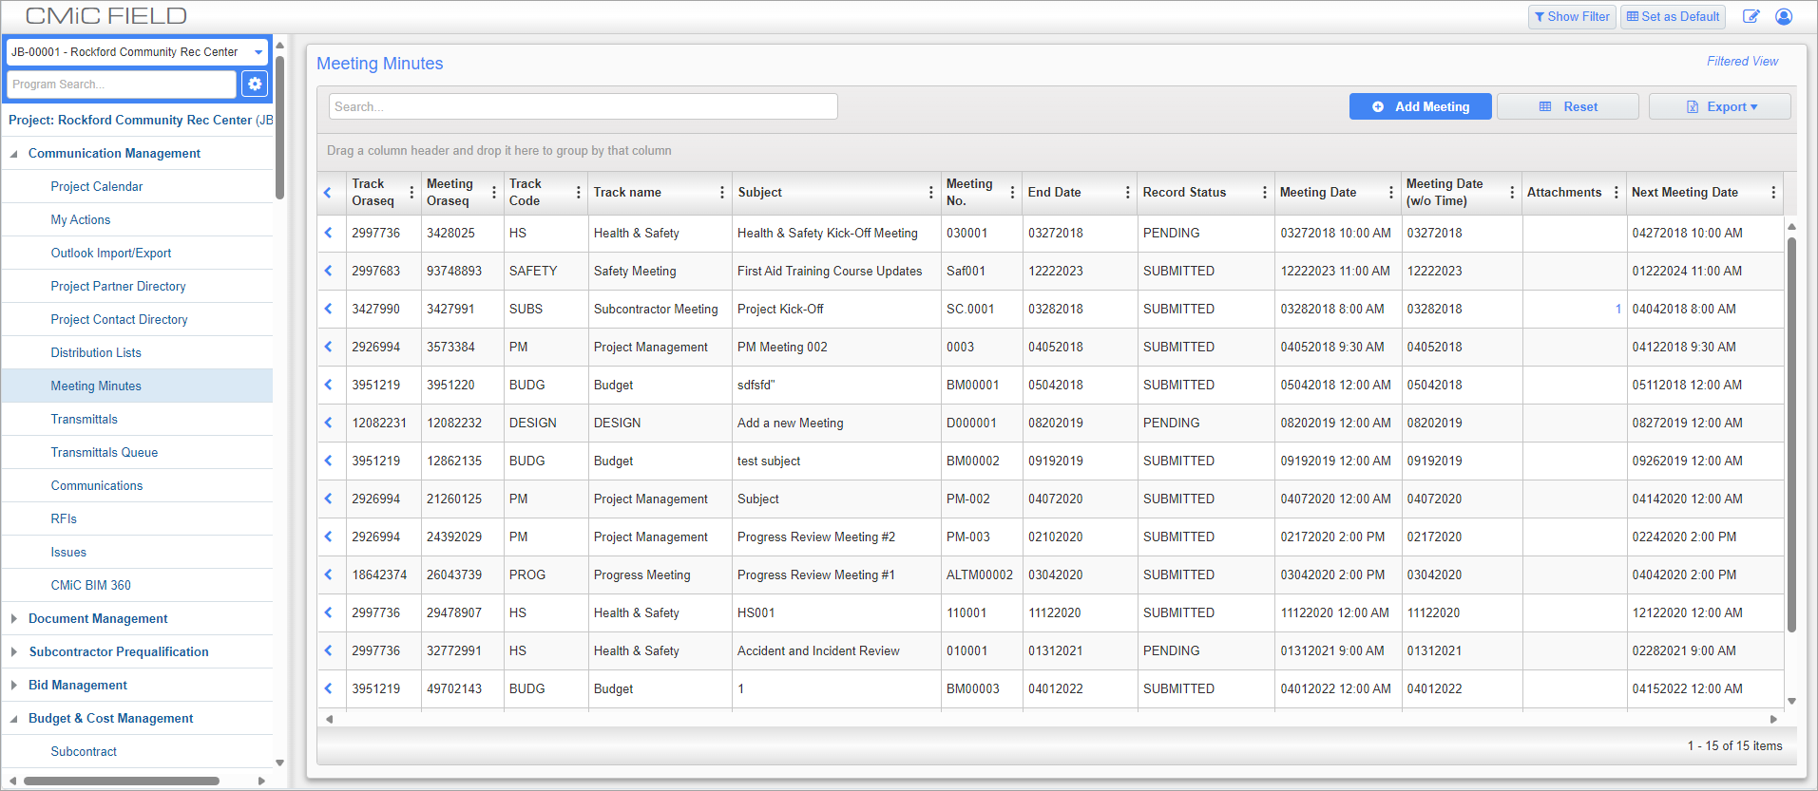1818x791 pixels.
Task: Sort by Subject column header
Action: (x=760, y=192)
